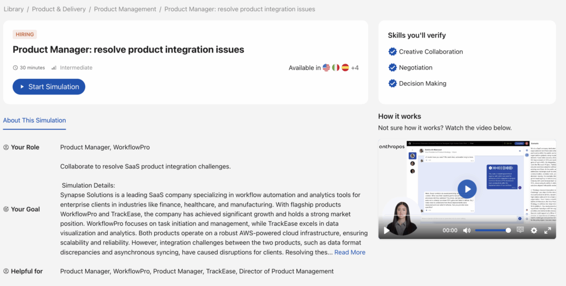The image size is (566, 286).
Task: Toggle closed captions on the video
Action: (x=520, y=230)
